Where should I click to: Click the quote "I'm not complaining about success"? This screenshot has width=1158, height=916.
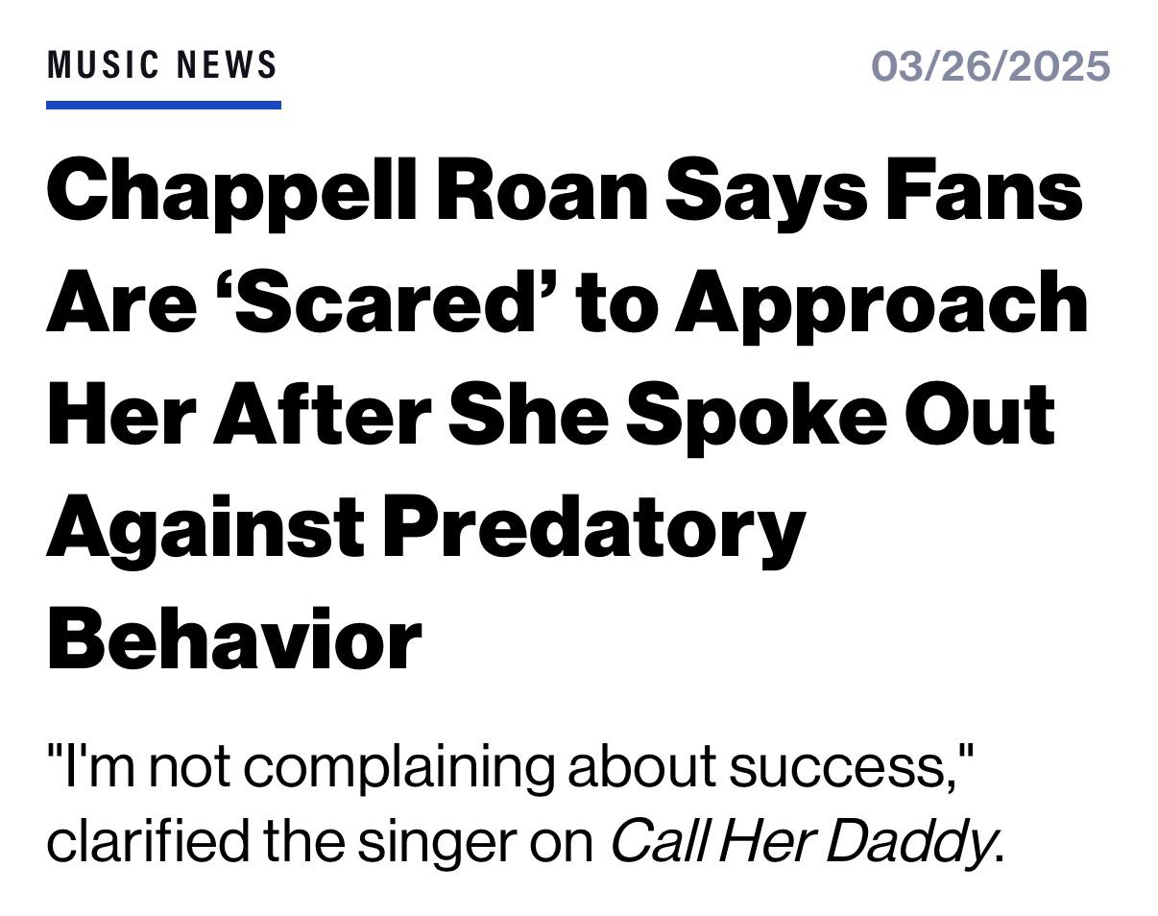(509, 767)
